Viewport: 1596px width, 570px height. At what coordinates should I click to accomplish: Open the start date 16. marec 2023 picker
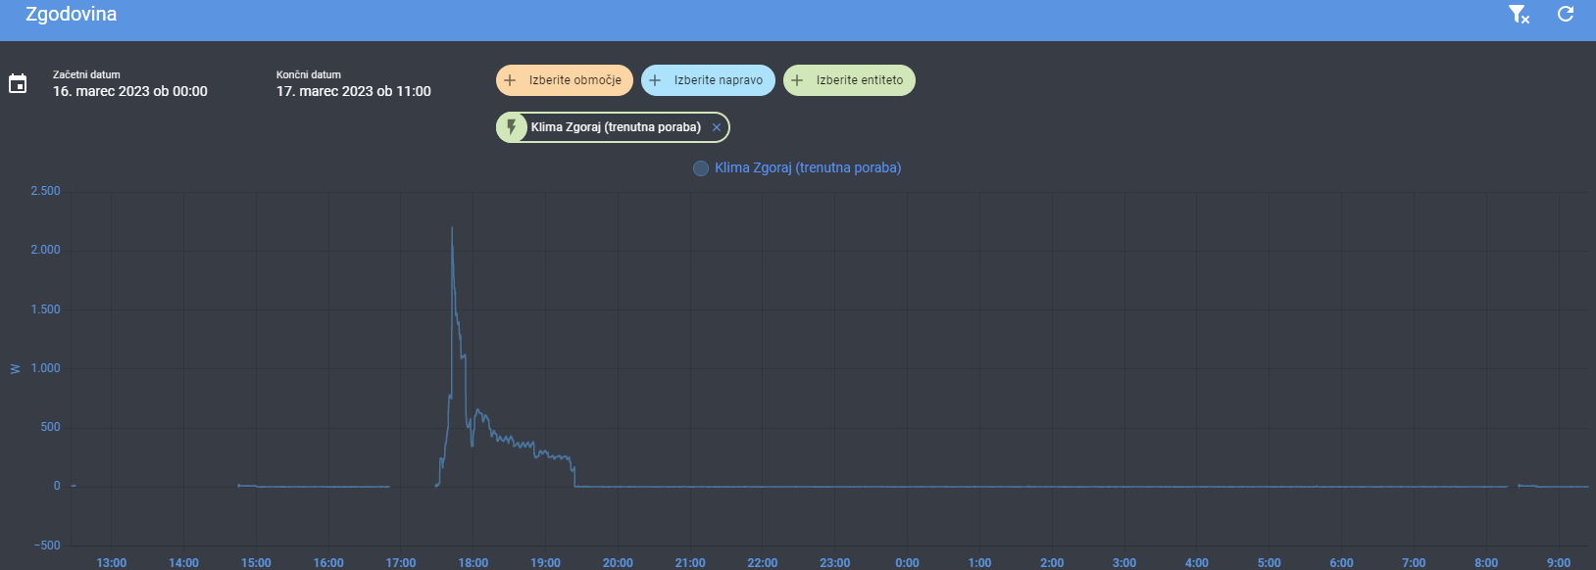[x=130, y=91]
